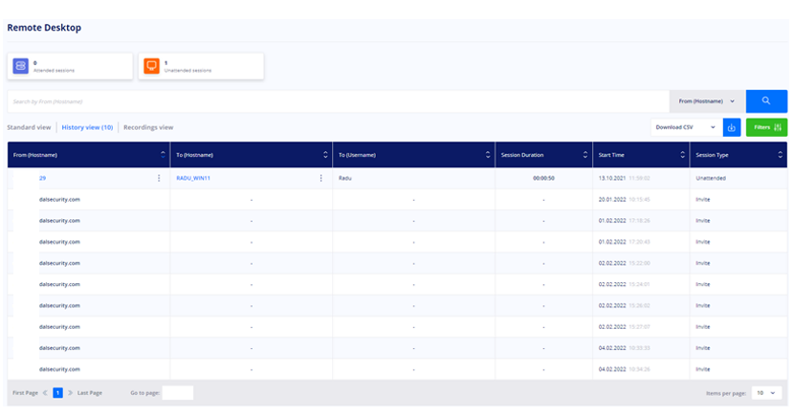Click start time 01.02.2022 17:20:43
The image size is (793, 417).
[624, 242]
